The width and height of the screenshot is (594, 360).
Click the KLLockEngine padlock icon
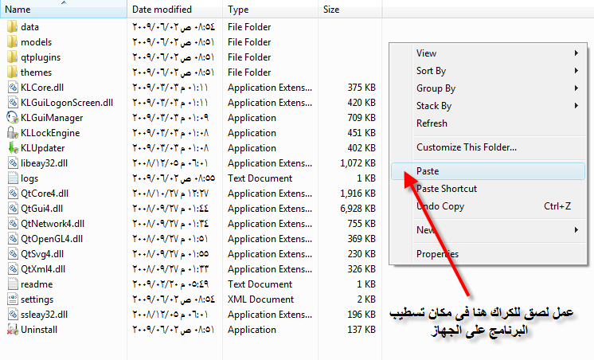[13, 133]
